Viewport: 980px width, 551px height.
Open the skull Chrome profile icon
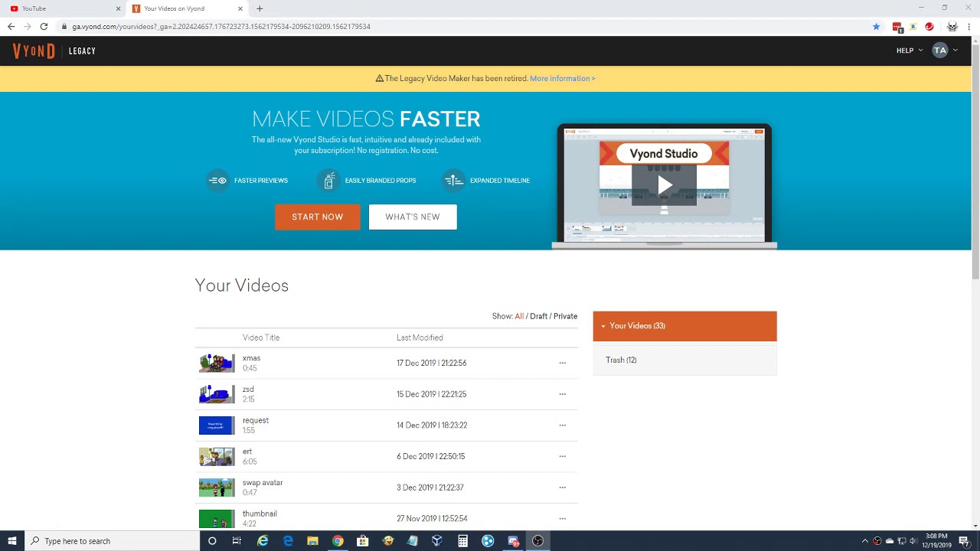[x=952, y=27]
